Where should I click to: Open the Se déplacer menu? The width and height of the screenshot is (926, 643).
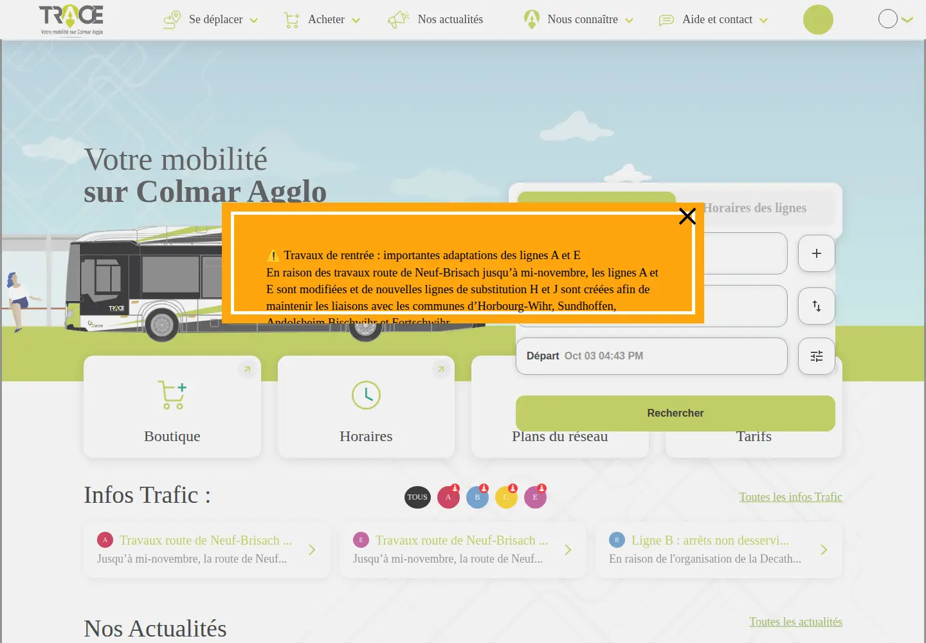(x=210, y=20)
